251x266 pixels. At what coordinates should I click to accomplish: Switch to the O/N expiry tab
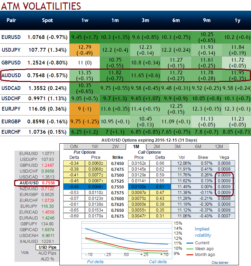click(74, 146)
